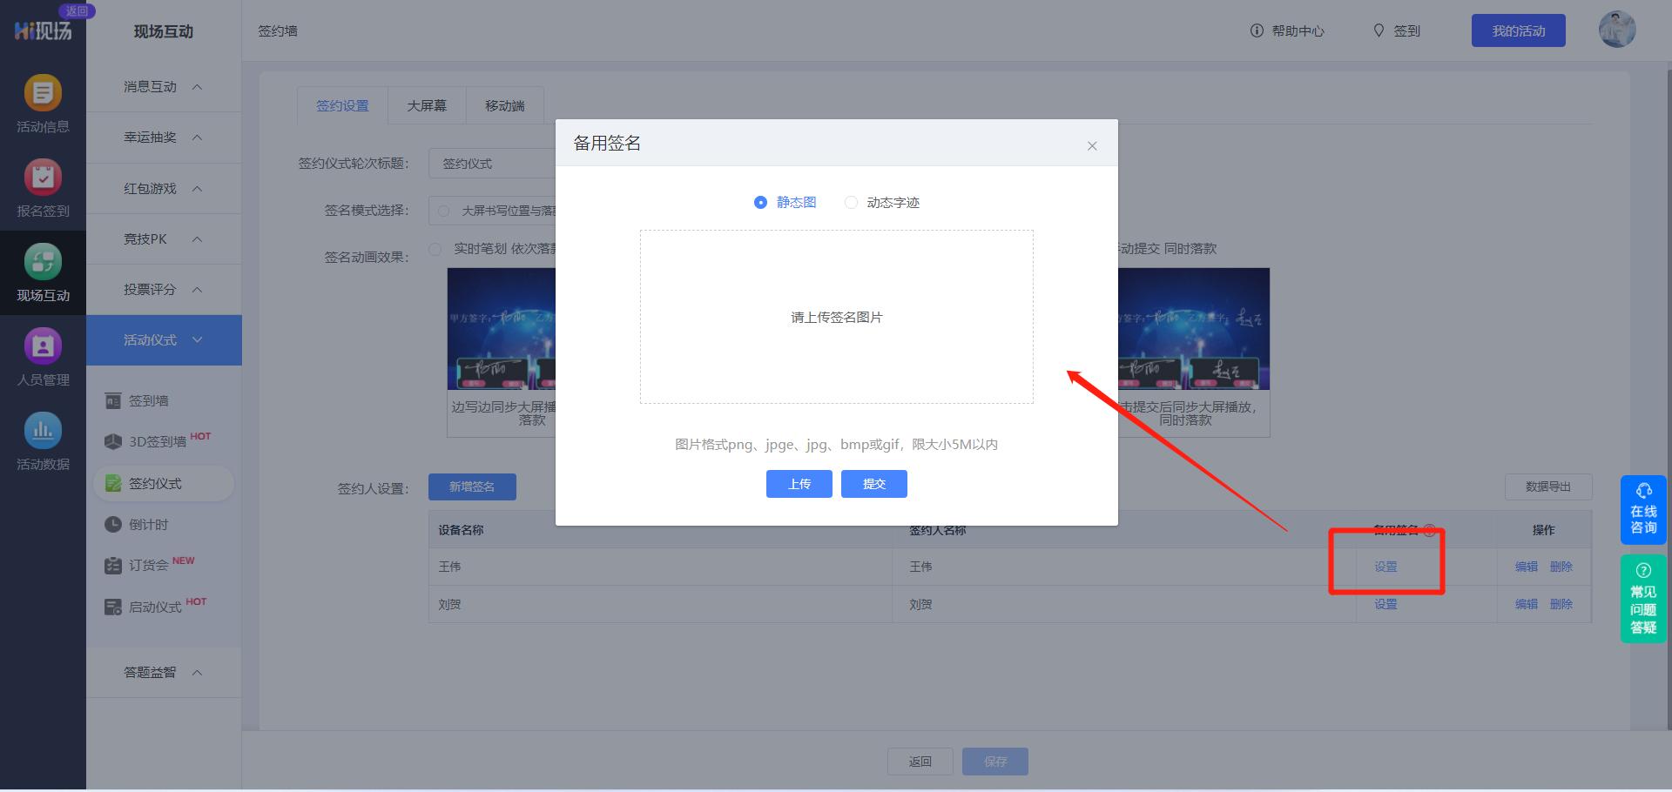Screen dimensions: 1672x792
Task: Open the 人员管理 sidebar panel
Action: 42,357
